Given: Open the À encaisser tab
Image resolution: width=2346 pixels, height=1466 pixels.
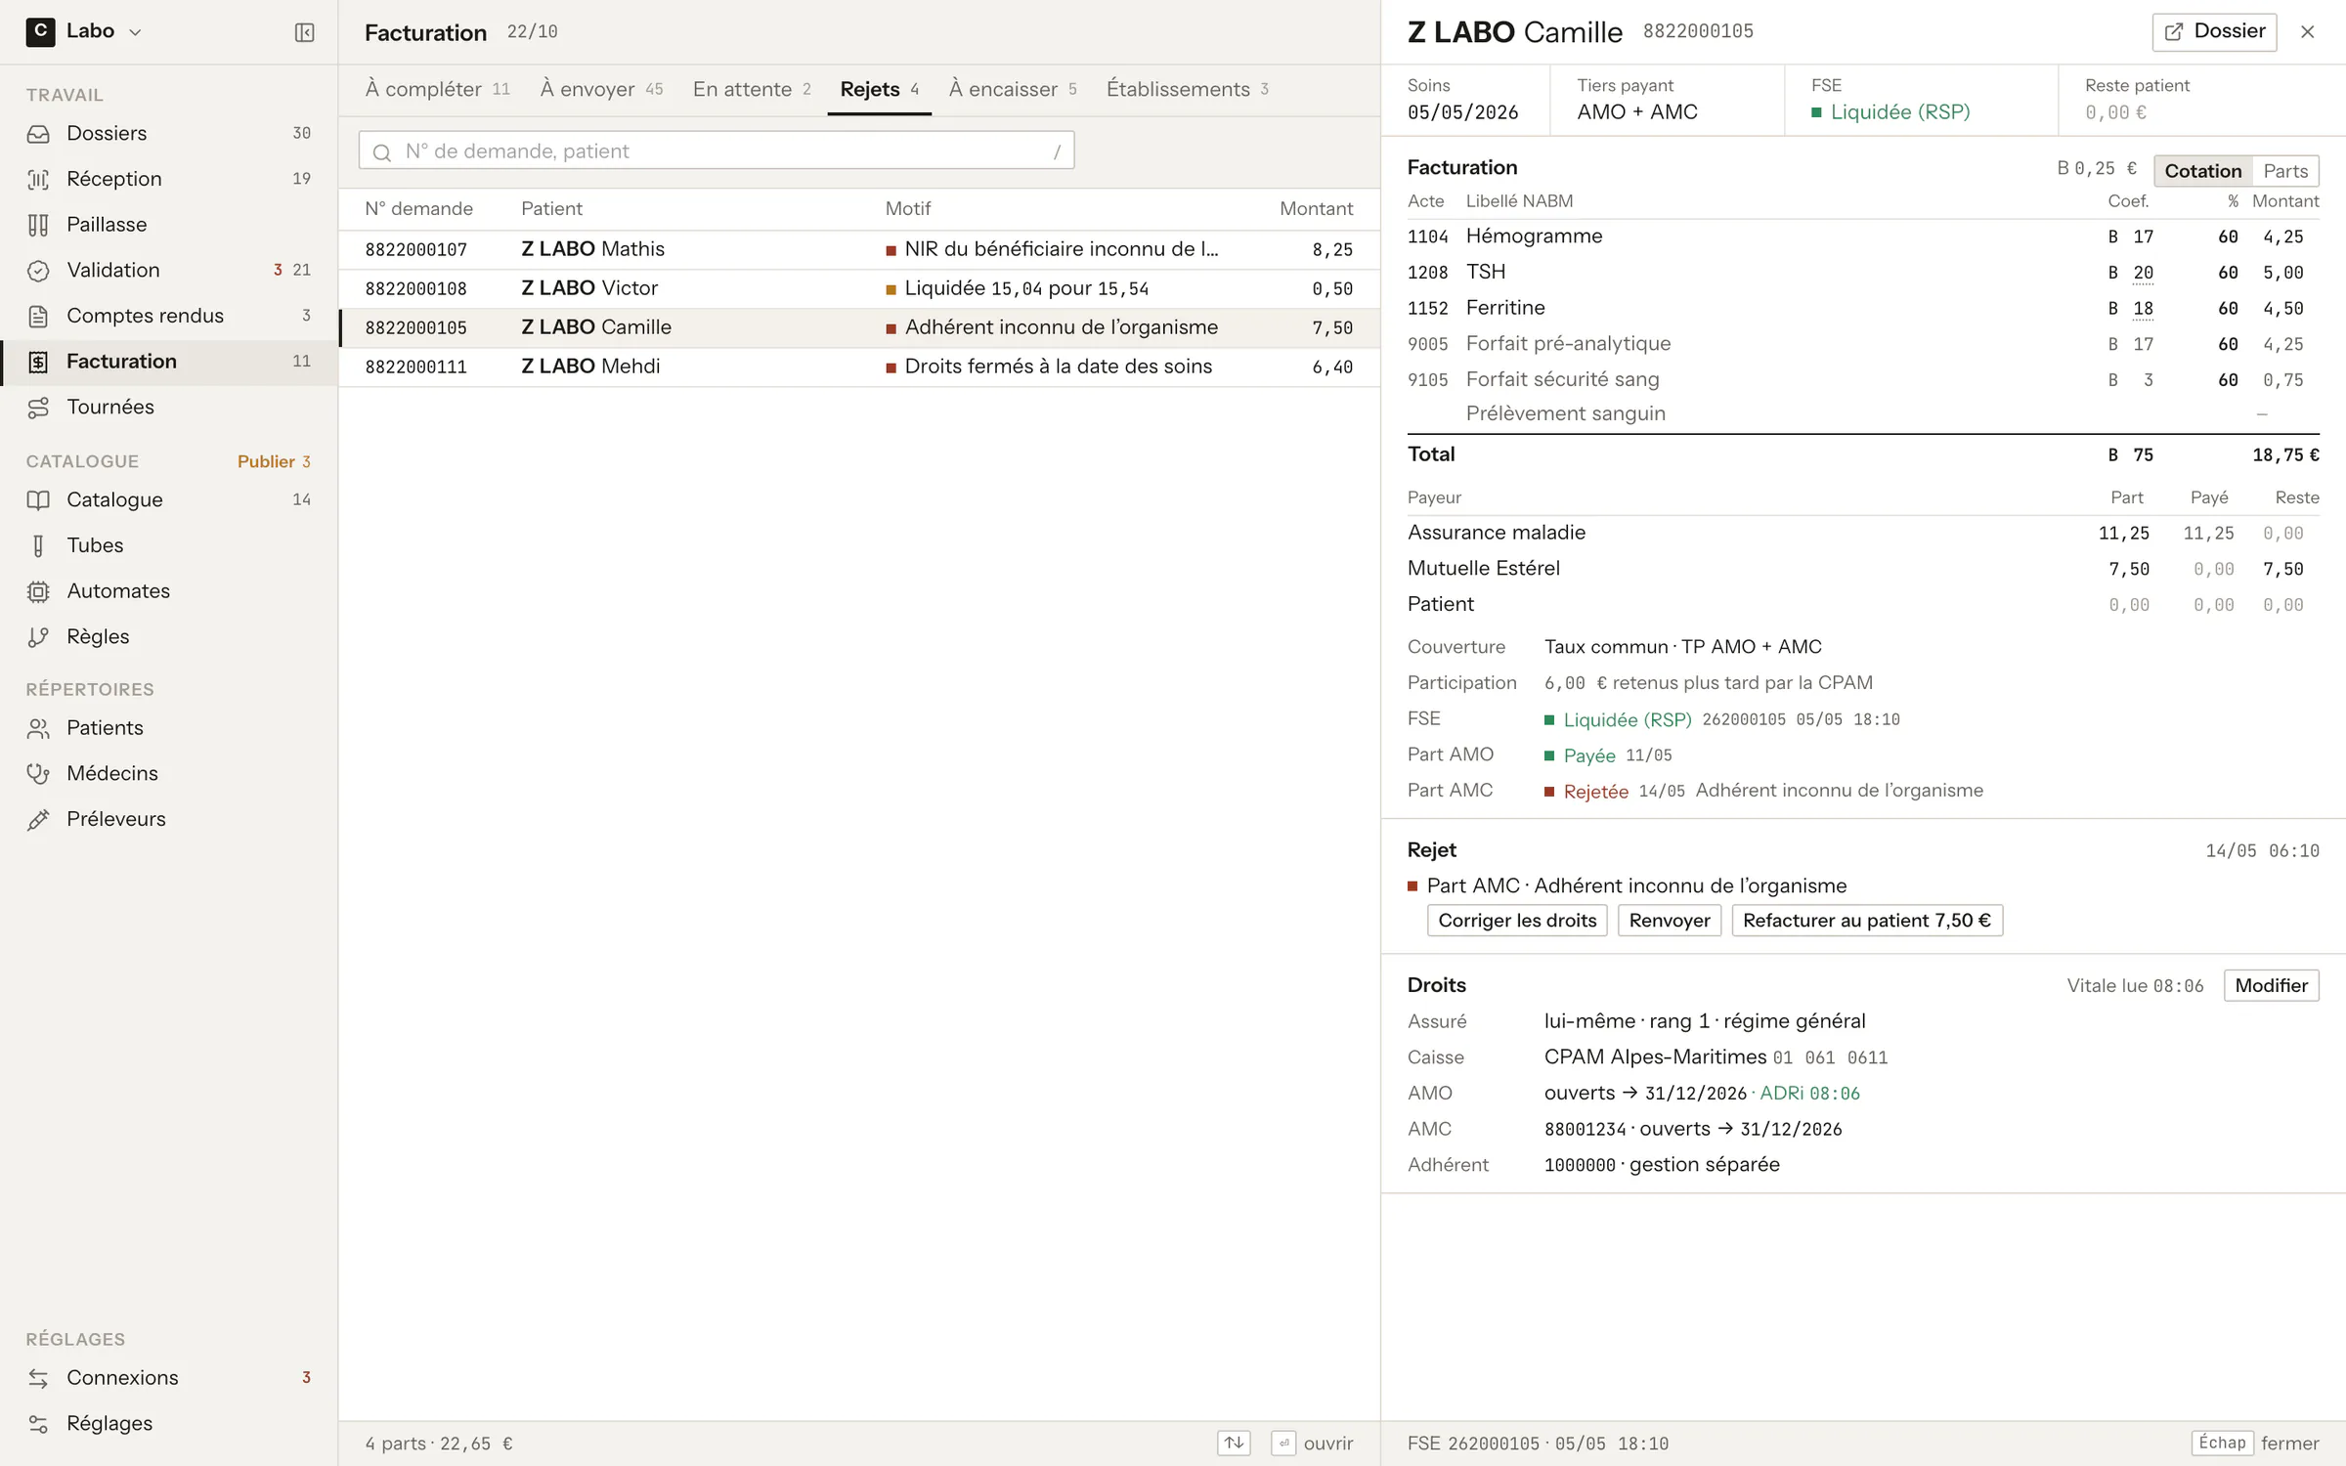Looking at the screenshot, I should 1013,89.
